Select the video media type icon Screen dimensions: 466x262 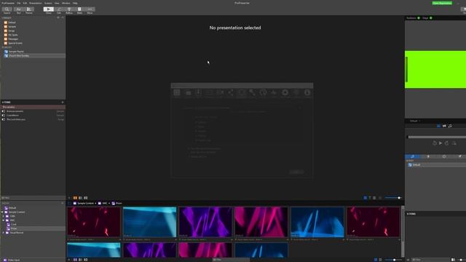(444, 126)
